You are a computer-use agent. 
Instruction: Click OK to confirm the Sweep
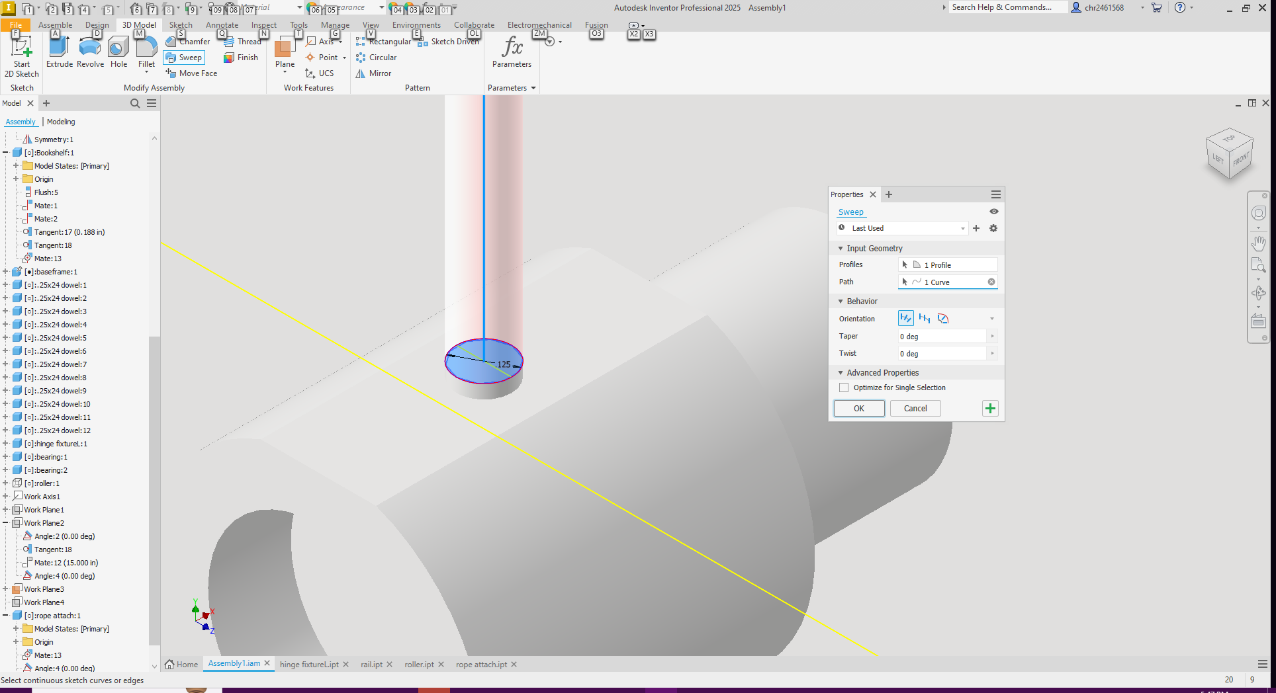coord(858,408)
